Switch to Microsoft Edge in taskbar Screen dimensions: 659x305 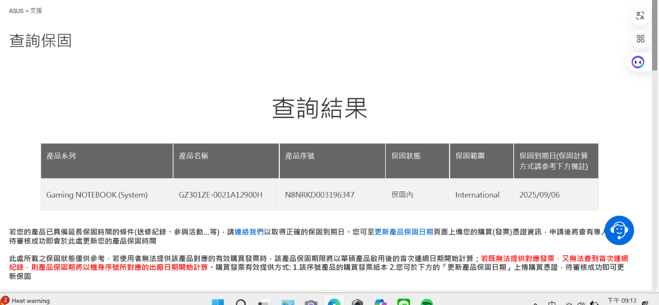pyautogui.click(x=334, y=302)
